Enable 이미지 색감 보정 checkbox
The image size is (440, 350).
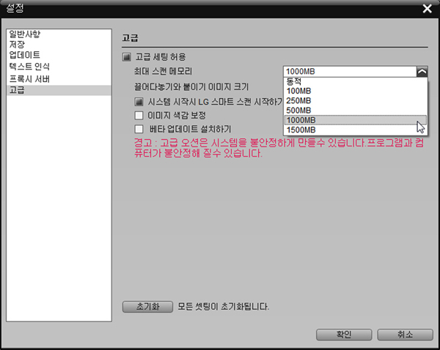pyautogui.click(x=139, y=115)
